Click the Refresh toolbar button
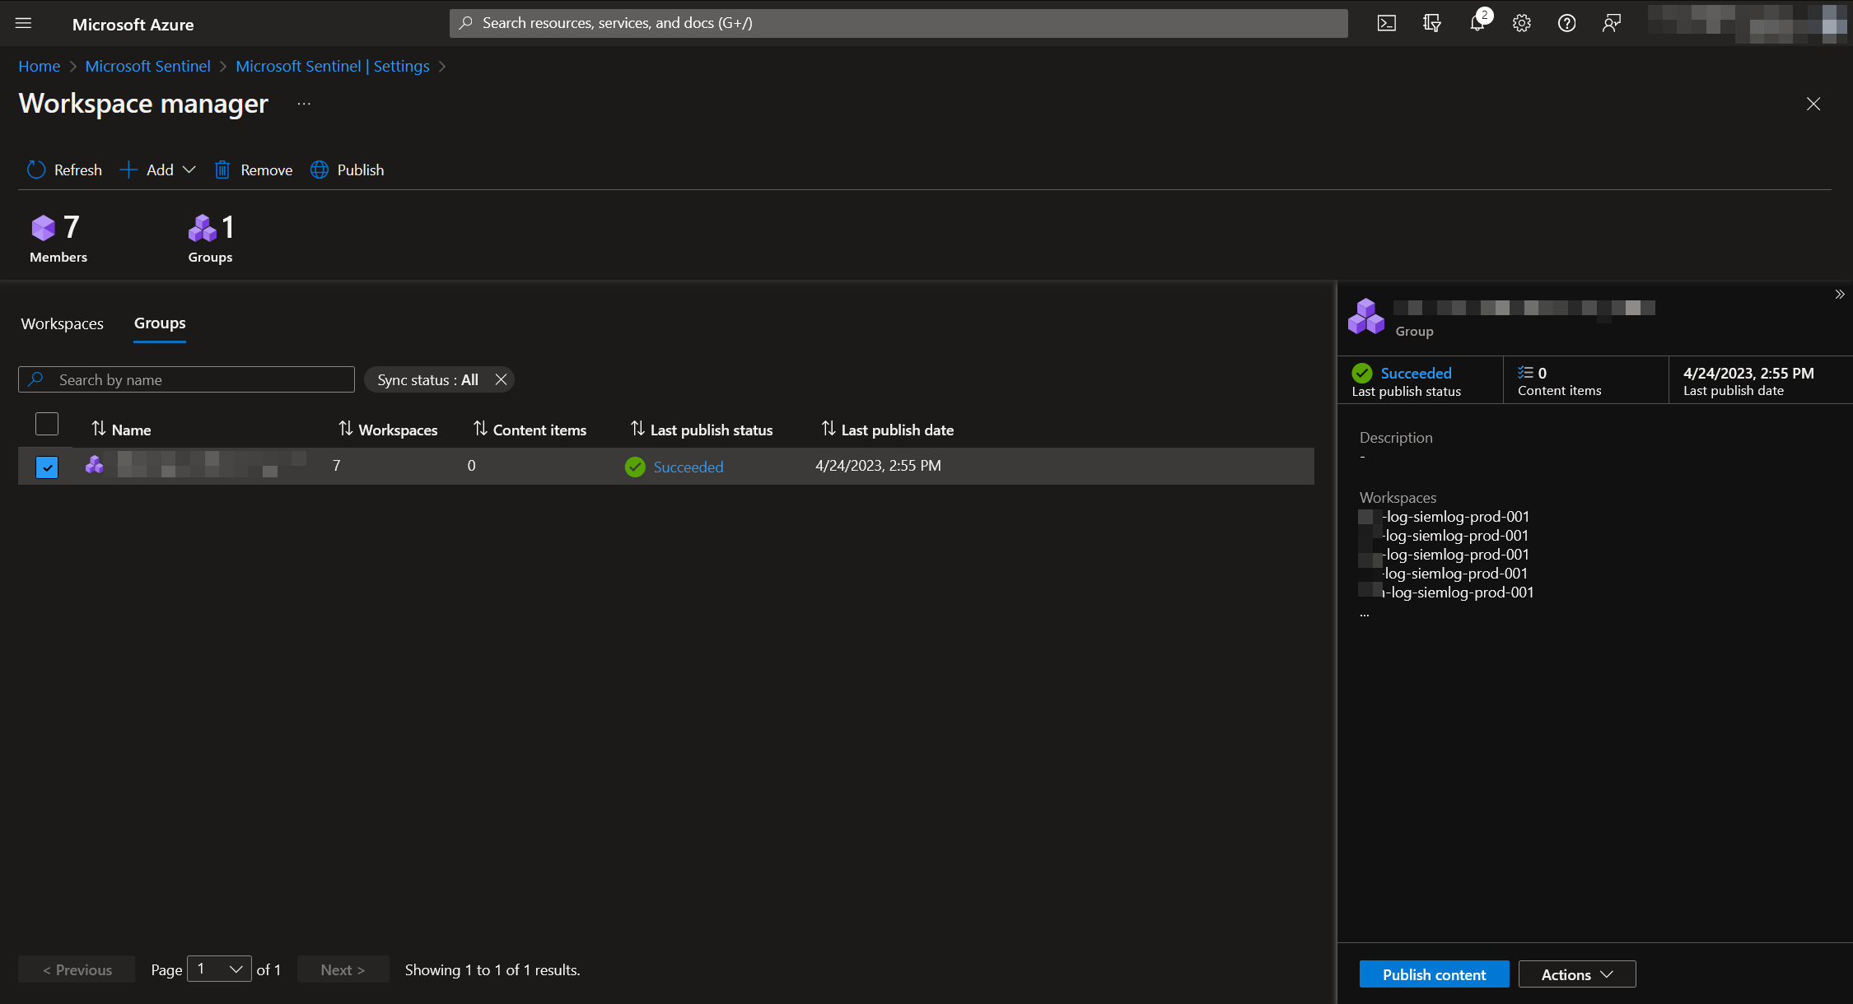This screenshot has width=1853, height=1004. [64, 170]
